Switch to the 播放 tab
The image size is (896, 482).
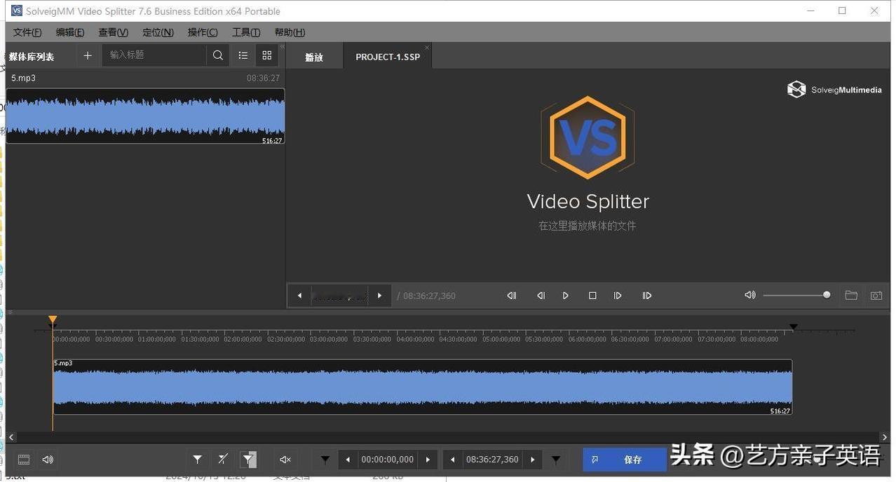pyautogui.click(x=314, y=57)
